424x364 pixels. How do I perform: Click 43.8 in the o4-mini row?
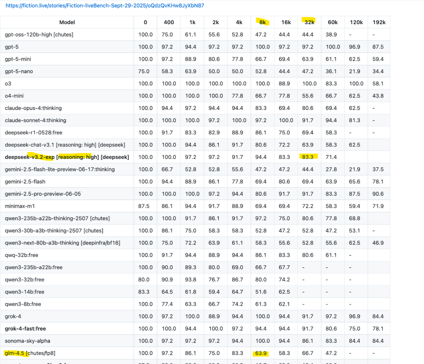coord(378,96)
